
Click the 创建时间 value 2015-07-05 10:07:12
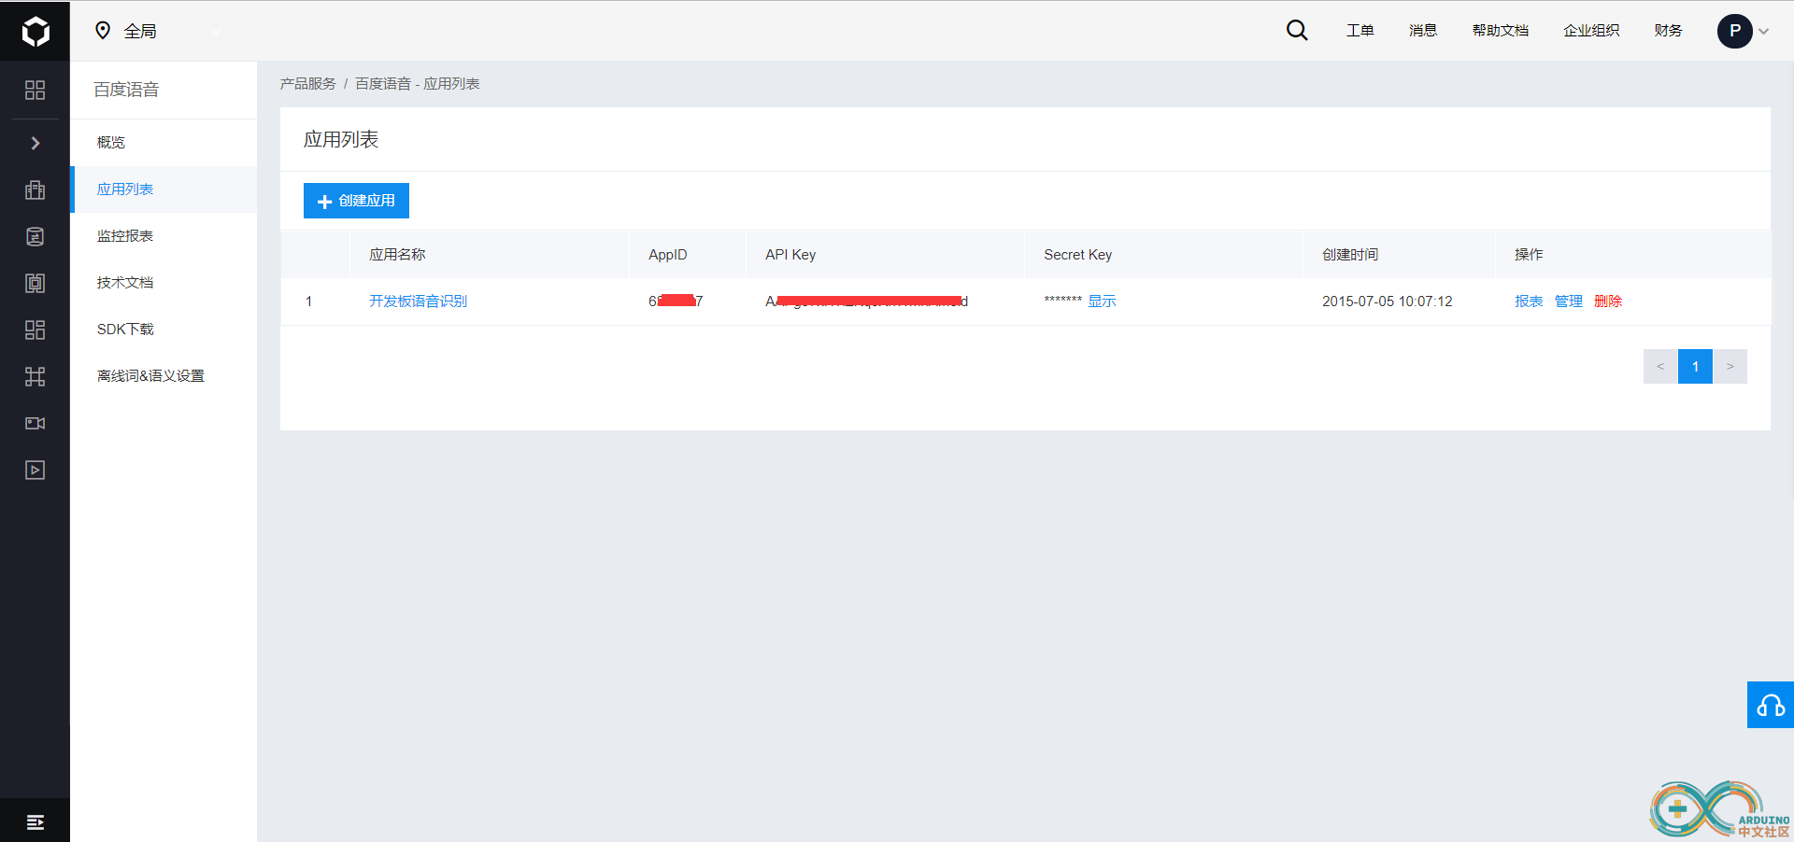point(1387,301)
